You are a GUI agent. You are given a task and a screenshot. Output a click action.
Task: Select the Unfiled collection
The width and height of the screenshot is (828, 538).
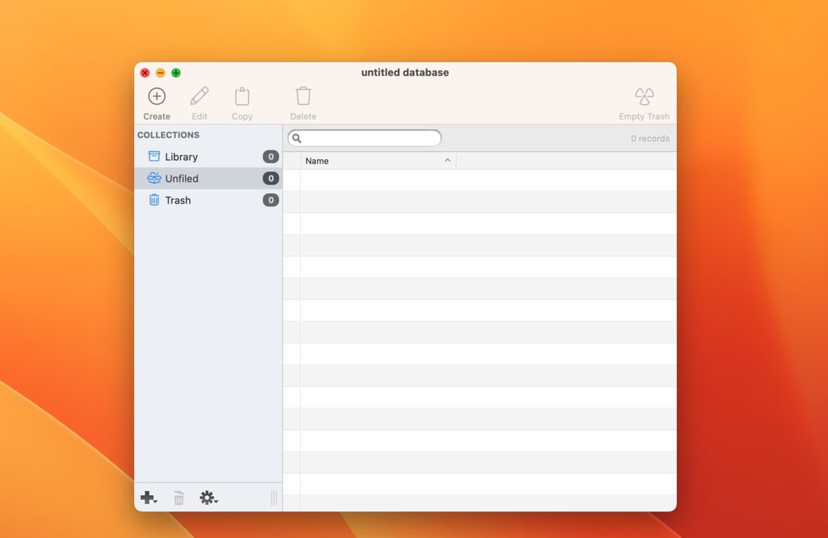pyautogui.click(x=181, y=178)
